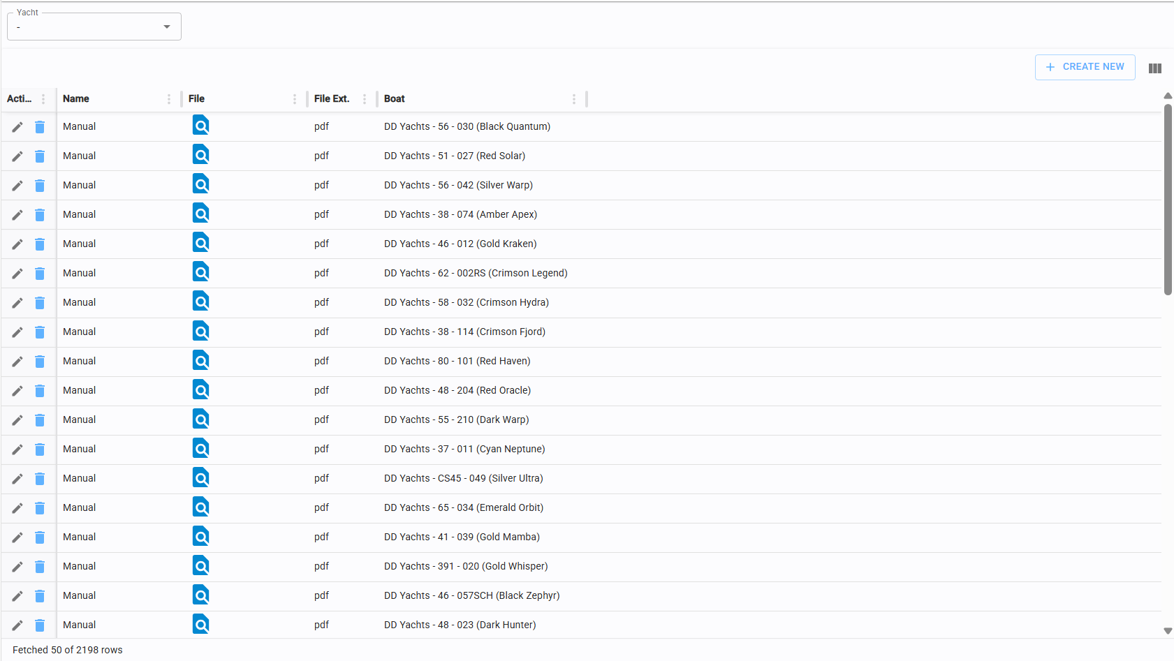Edit the Black Quantum manual row

coord(17,127)
